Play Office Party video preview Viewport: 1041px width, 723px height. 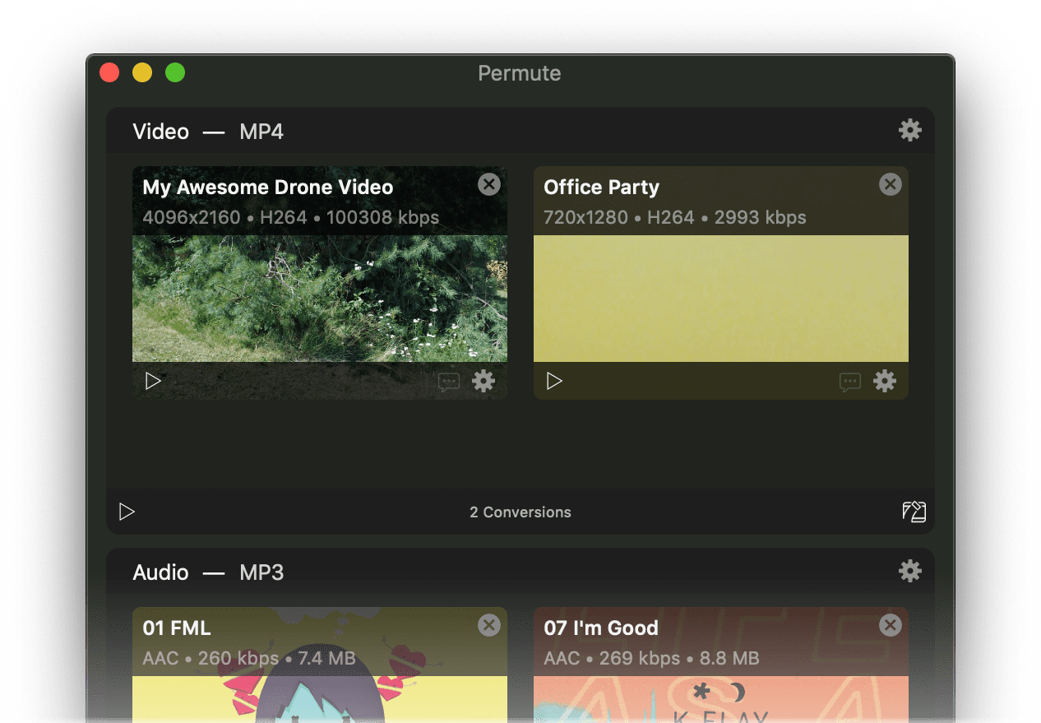click(x=554, y=381)
